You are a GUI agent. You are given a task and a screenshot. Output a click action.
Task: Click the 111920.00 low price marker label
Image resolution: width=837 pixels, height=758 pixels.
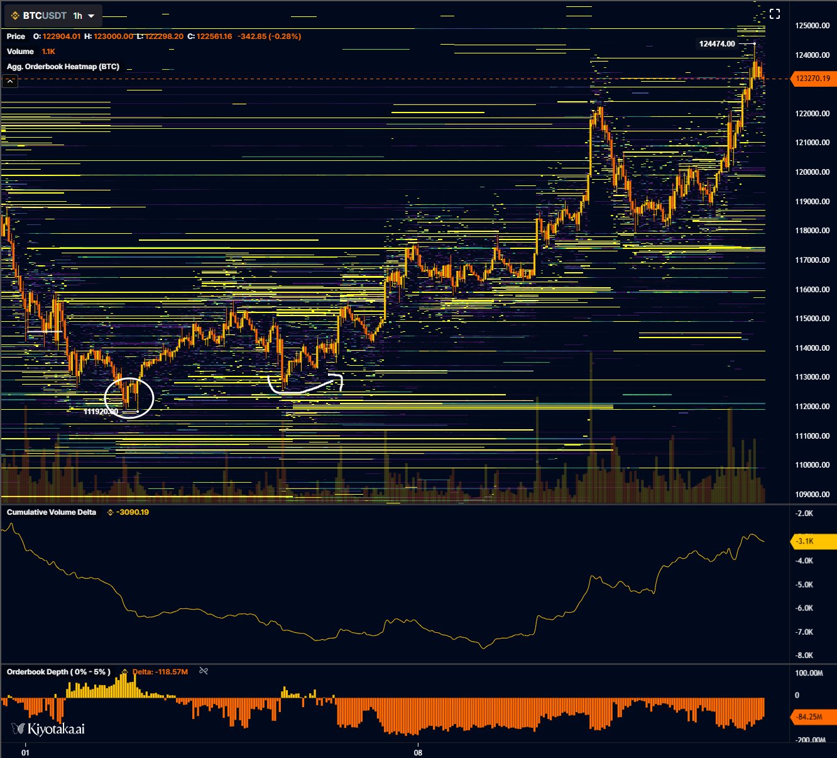(101, 412)
